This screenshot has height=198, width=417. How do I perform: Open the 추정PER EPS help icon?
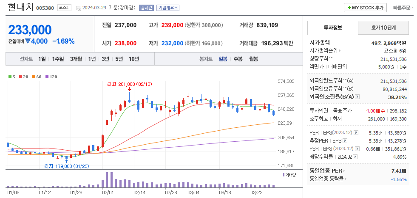point(345,140)
